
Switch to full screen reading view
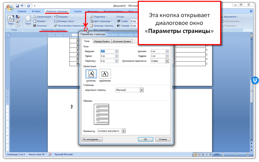[x=199, y=154]
